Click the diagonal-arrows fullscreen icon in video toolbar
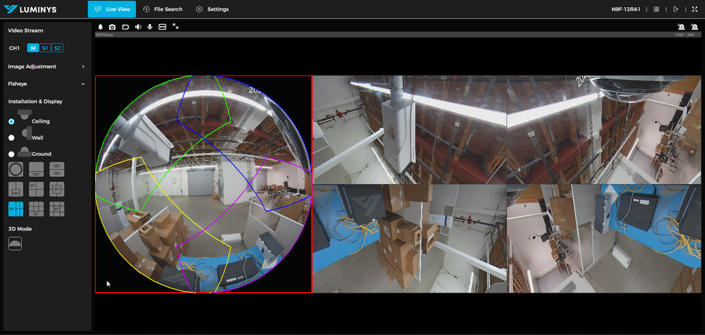 point(176,27)
